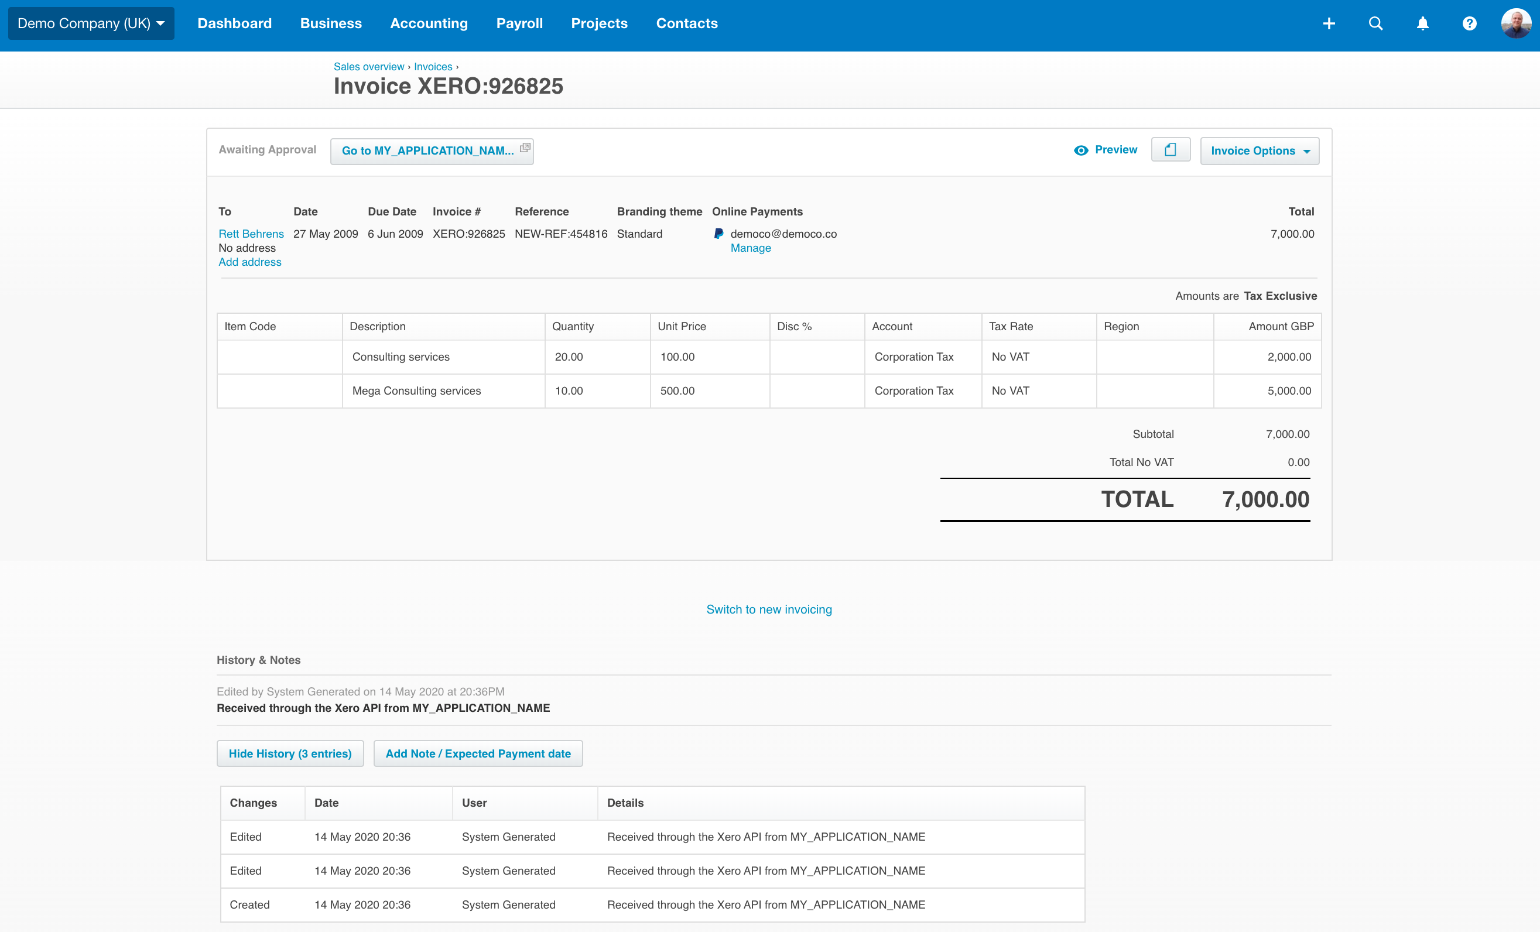Click Hide History (3 entries) button
Viewport: 1540px width, 932px height.
pos(290,753)
